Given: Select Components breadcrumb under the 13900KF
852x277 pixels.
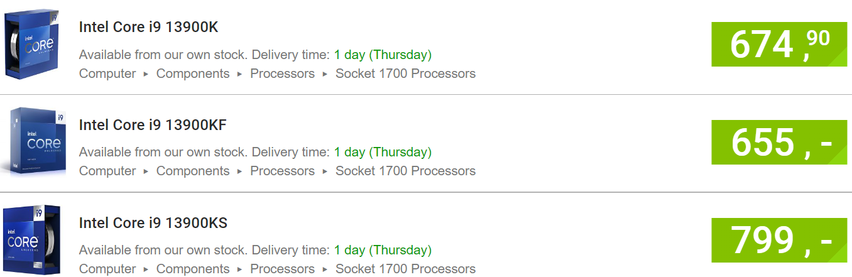Looking at the screenshot, I should (193, 171).
